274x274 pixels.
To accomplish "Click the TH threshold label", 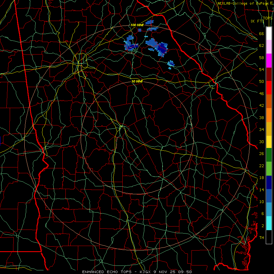I will [x=262, y=237].
